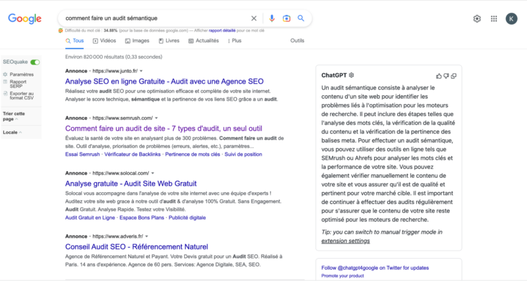This screenshot has width=527, height=281.
Task: Click the solocal.com ad URL text
Action: coord(121,173)
